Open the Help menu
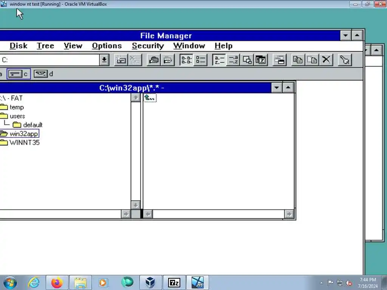The width and height of the screenshot is (387, 290). pyautogui.click(x=223, y=46)
